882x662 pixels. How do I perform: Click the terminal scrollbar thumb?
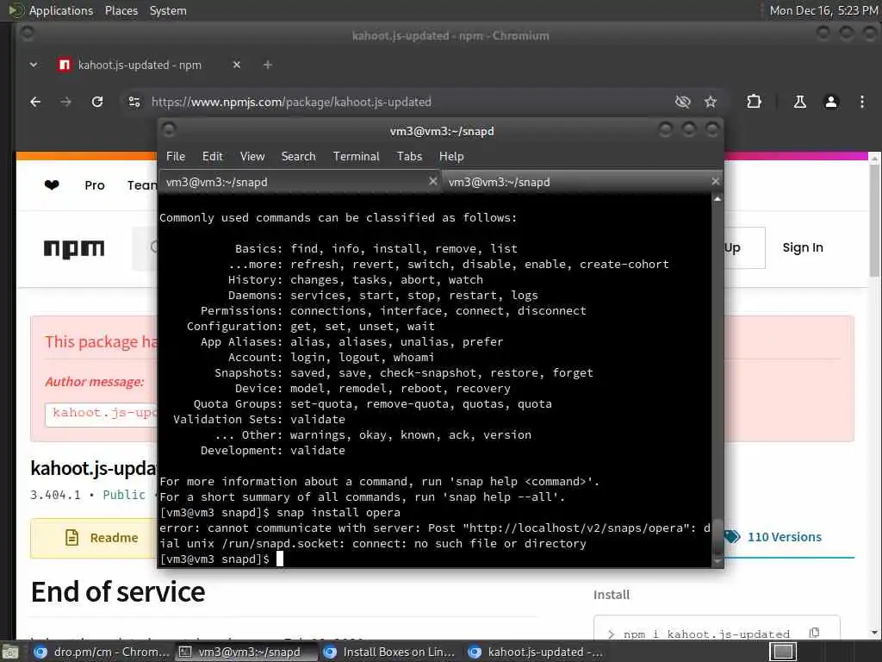717,537
